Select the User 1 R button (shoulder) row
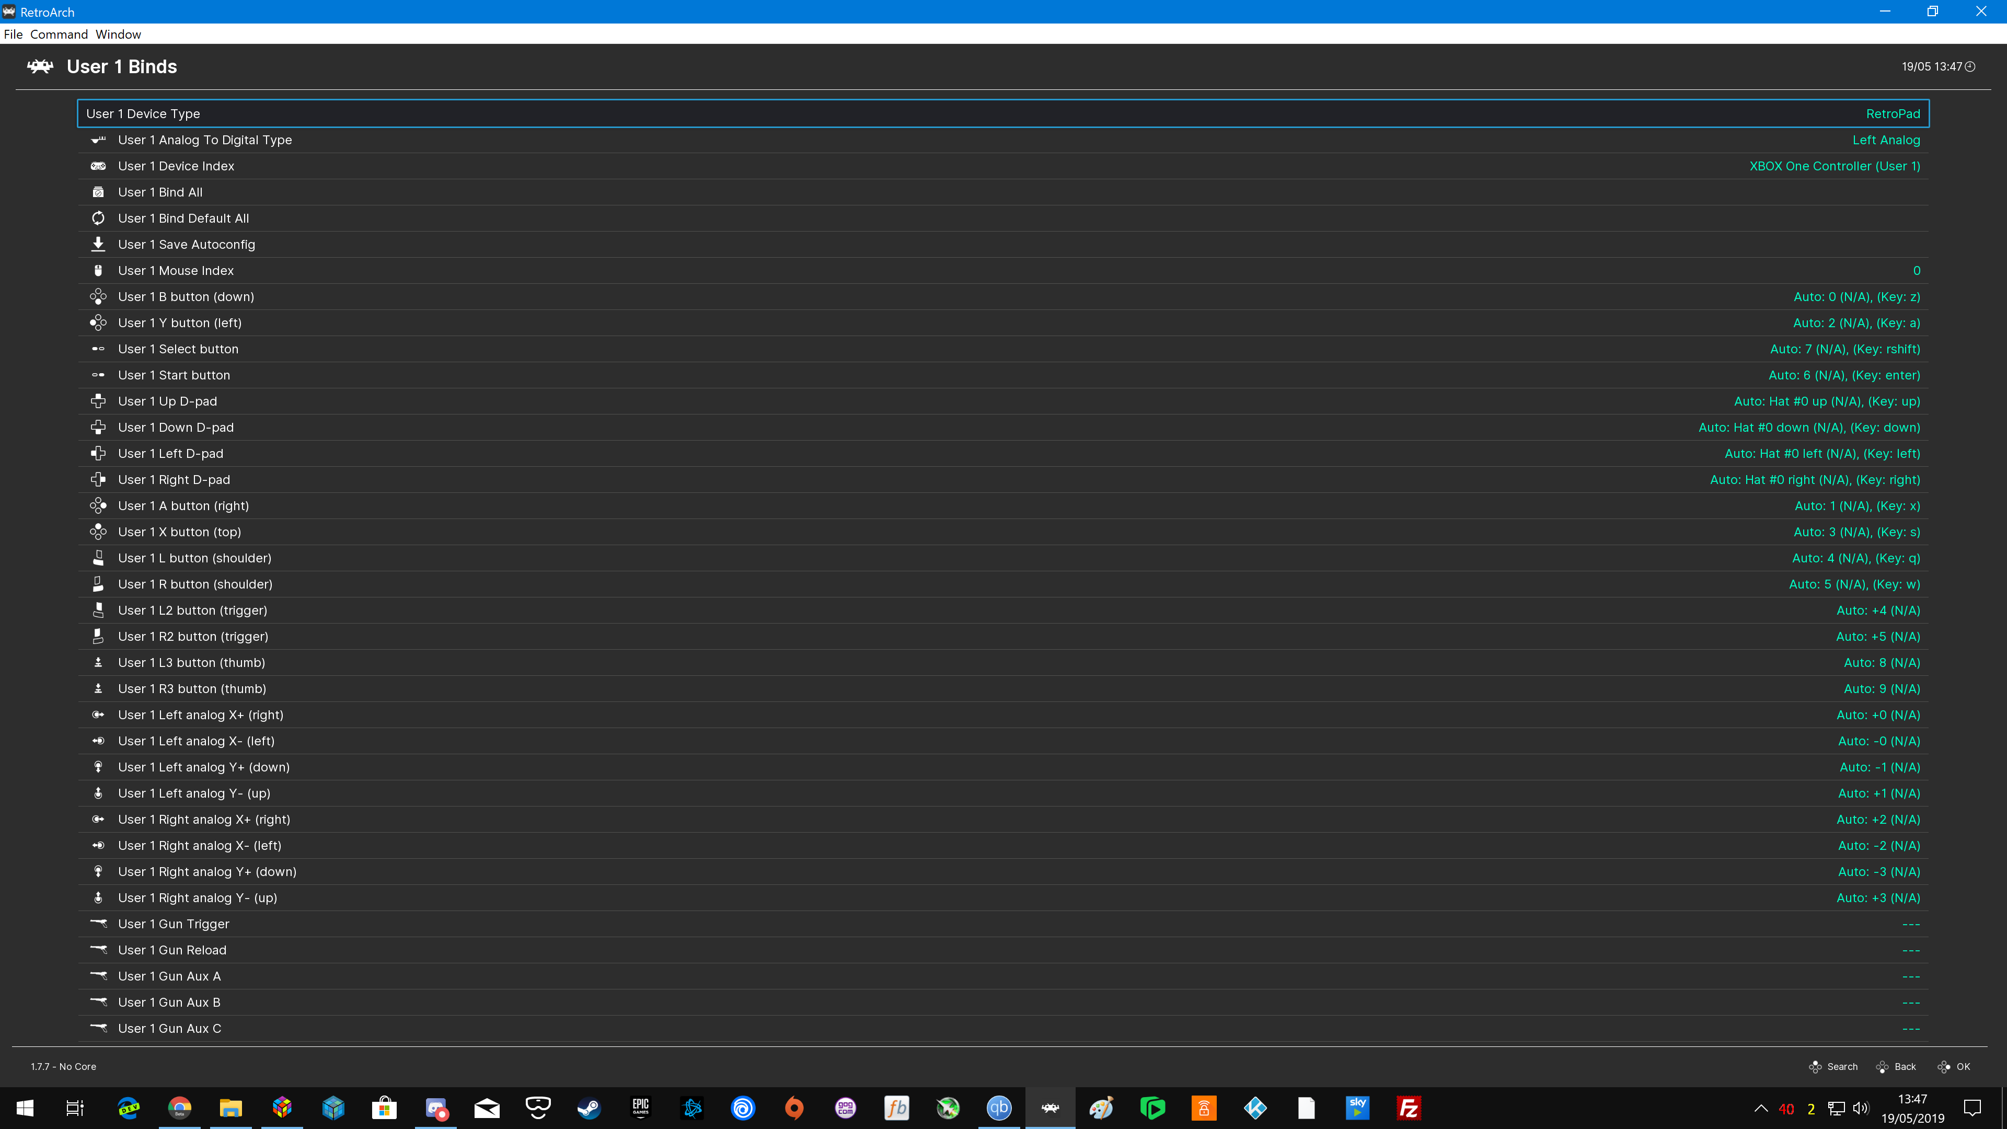Viewport: 2007px width, 1129px height. click(1003, 584)
